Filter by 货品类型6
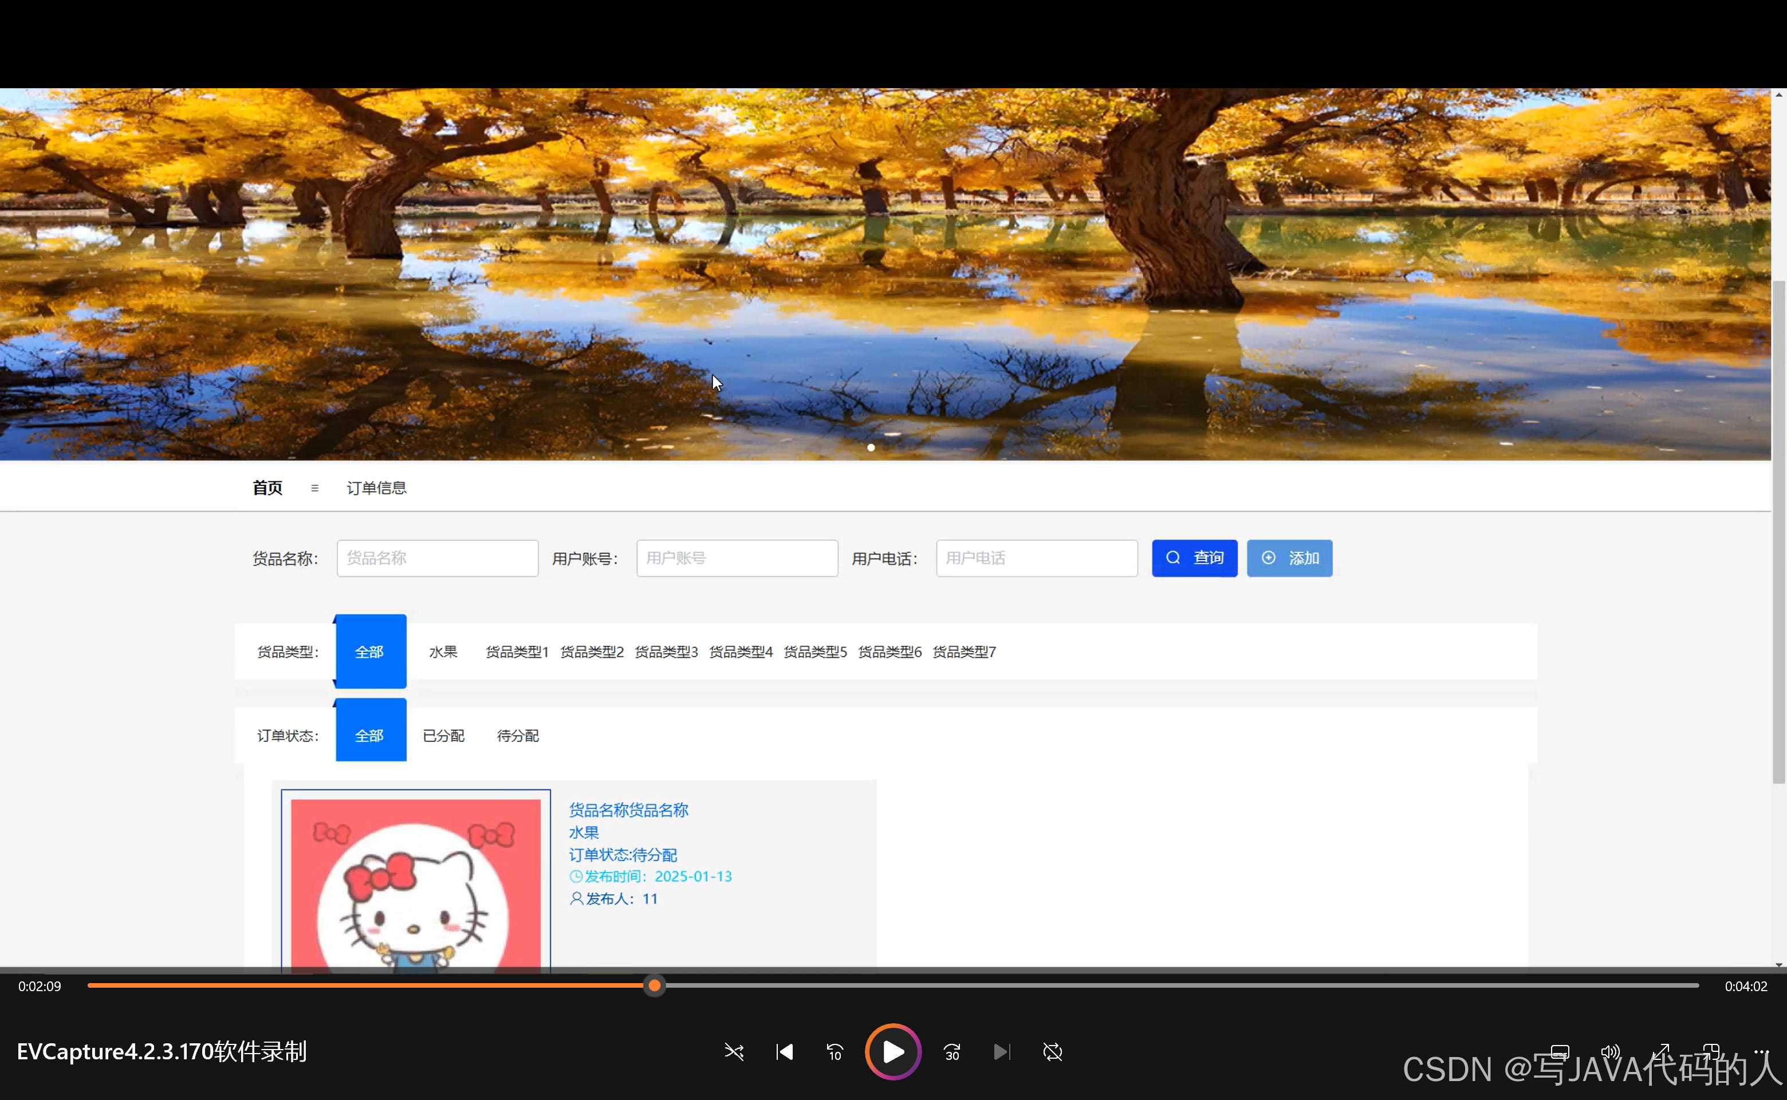Viewport: 1787px width, 1100px height. coord(889,652)
